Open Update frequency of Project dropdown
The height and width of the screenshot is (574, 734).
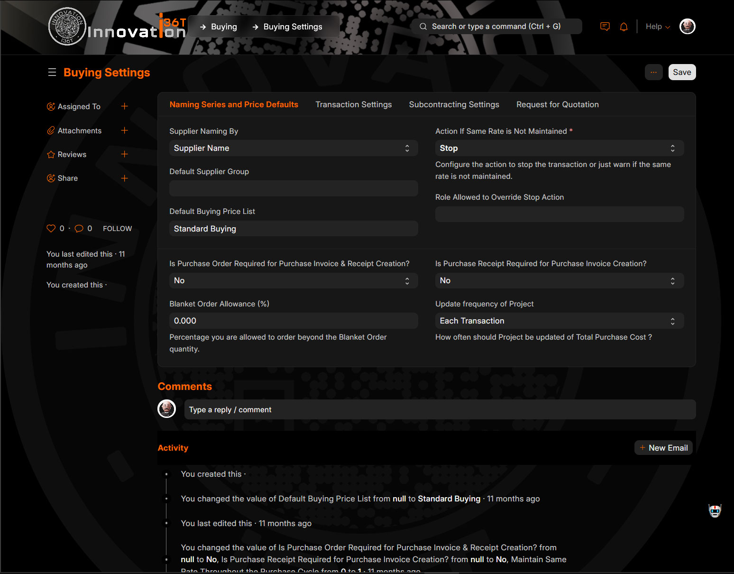[x=559, y=321]
